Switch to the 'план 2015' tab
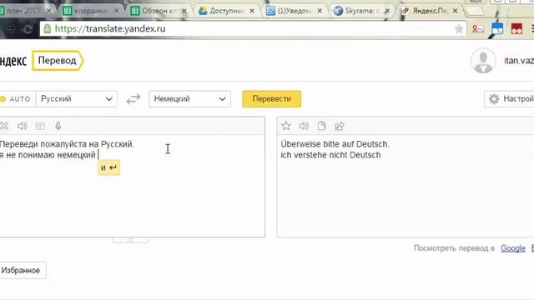Image resolution: width=534 pixels, height=300 pixels. (26, 11)
